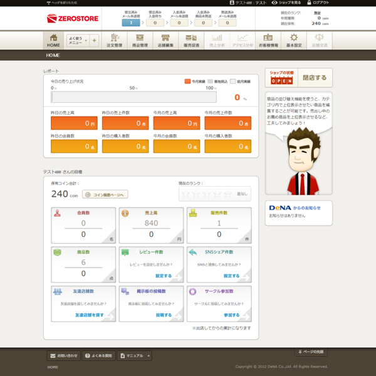The width and height of the screenshot is (376, 376).
Task: Expand the マニュアル menu in the footer
Action: [135, 355]
